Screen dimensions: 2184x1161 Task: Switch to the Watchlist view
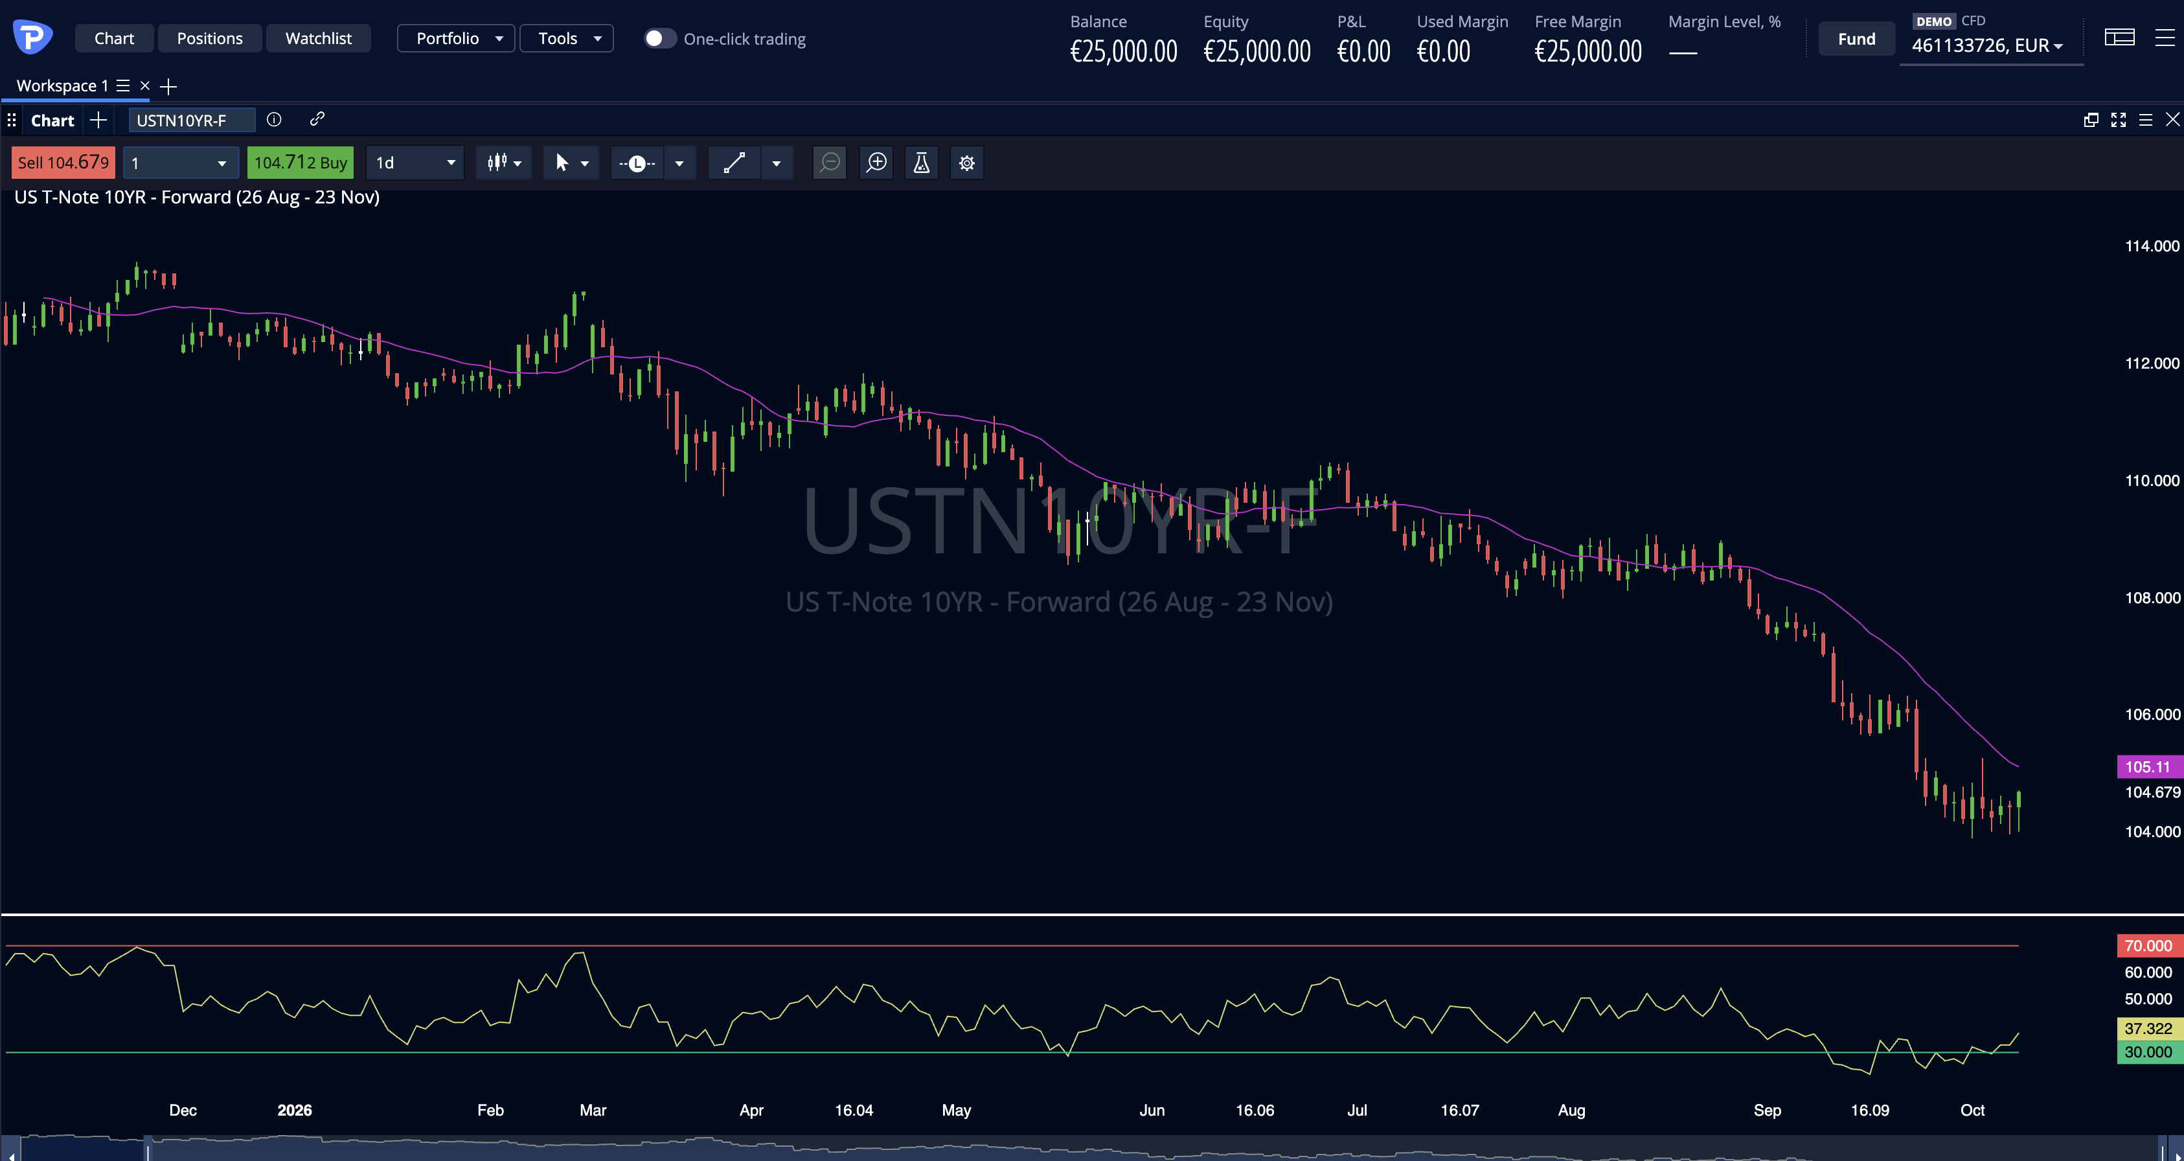[318, 38]
